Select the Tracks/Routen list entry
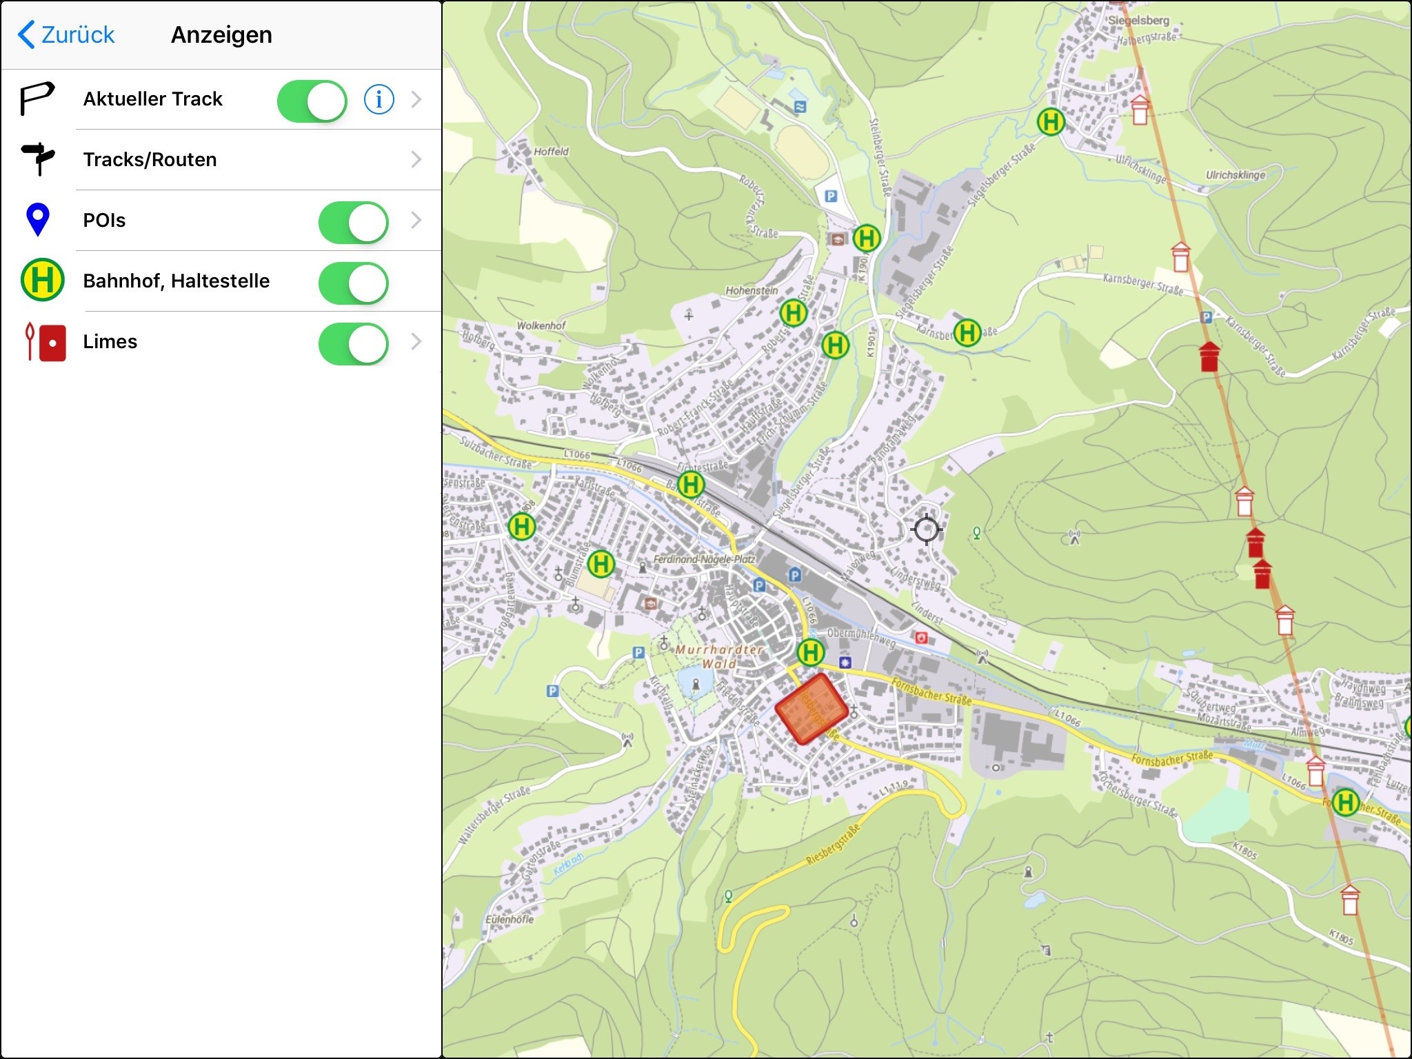 [150, 160]
